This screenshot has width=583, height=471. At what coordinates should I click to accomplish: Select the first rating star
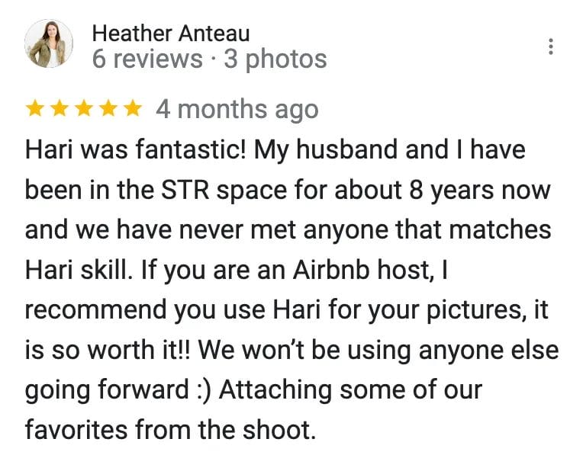tap(35, 108)
